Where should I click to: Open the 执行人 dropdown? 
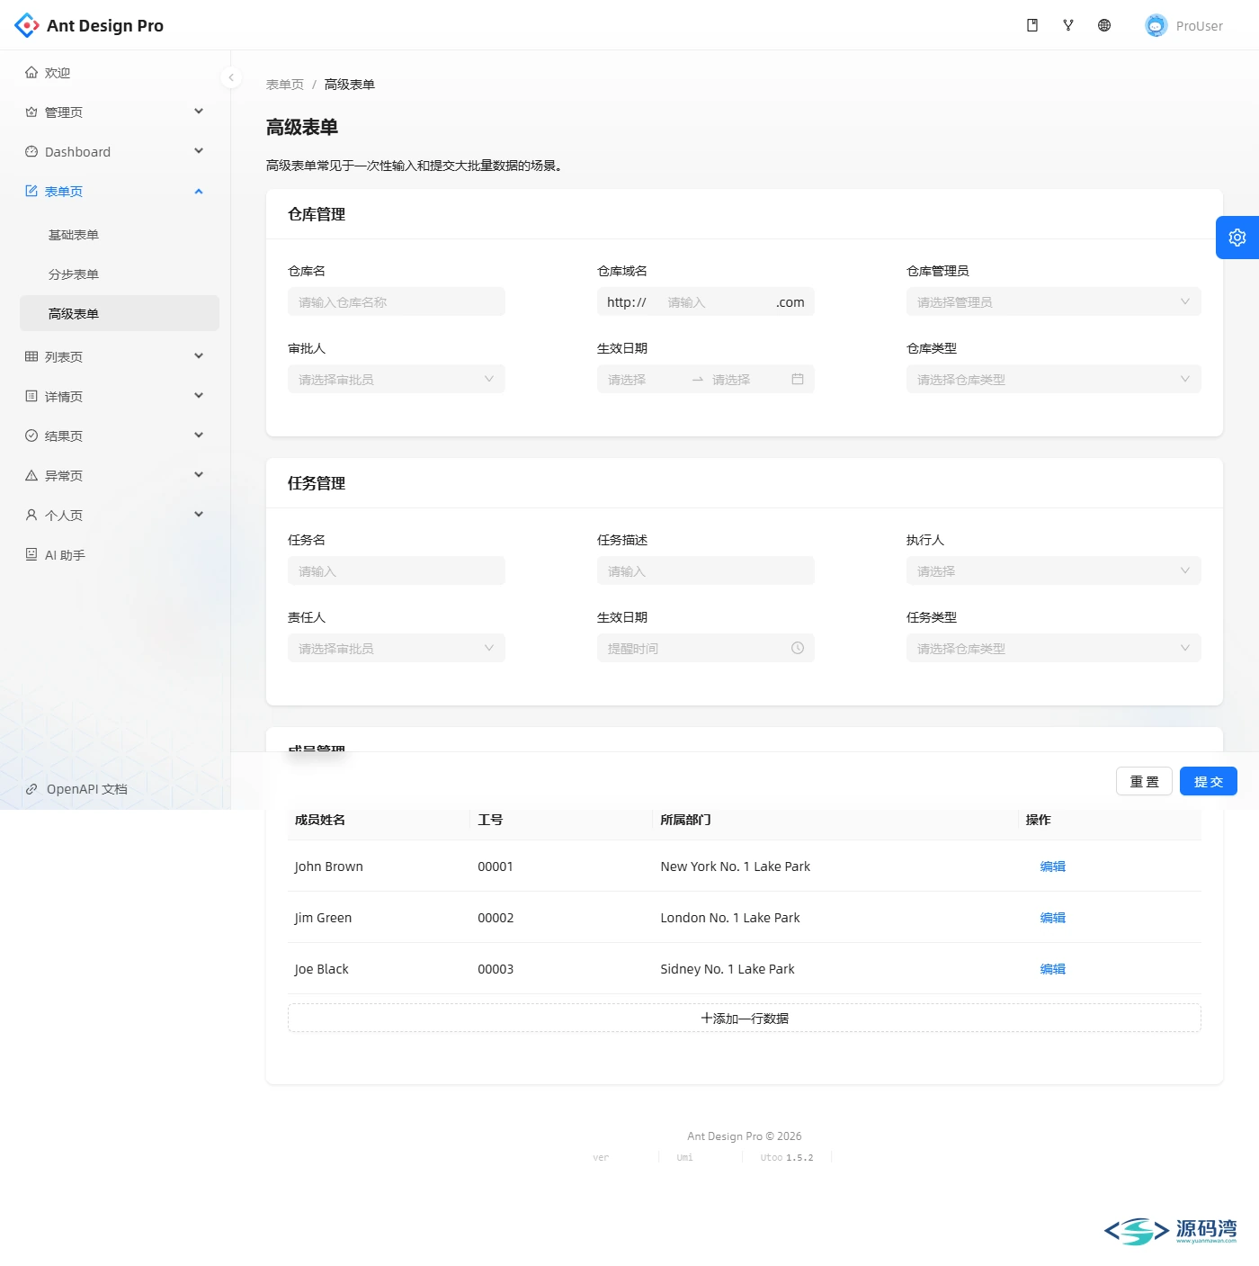1054,570
